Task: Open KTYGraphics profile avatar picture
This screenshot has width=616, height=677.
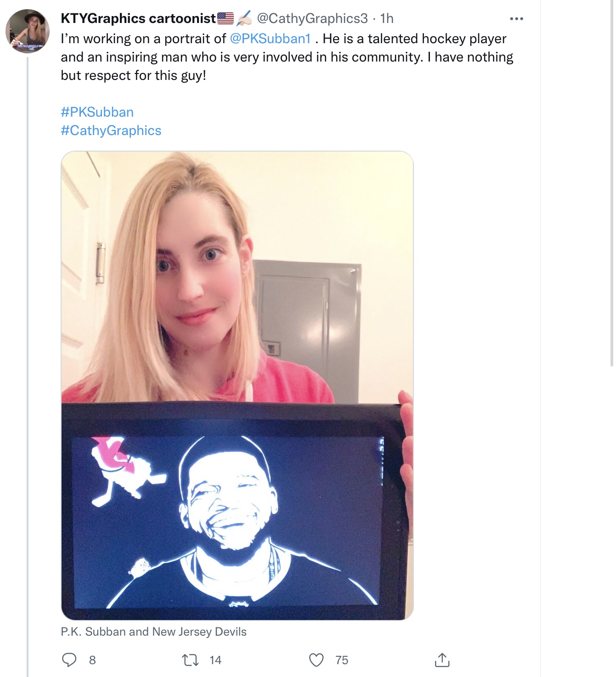Action: pos(28,31)
